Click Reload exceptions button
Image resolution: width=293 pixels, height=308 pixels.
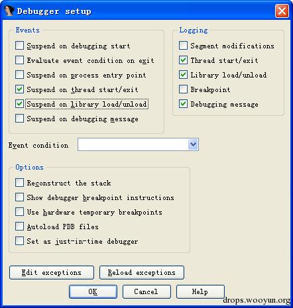pyautogui.click(x=142, y=272)
